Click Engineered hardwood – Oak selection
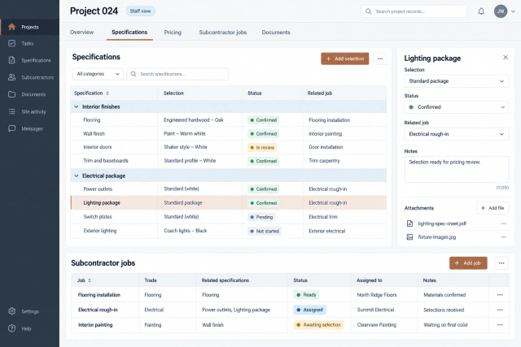The height and width of the screenshot is (347, 521). point(194,119)
